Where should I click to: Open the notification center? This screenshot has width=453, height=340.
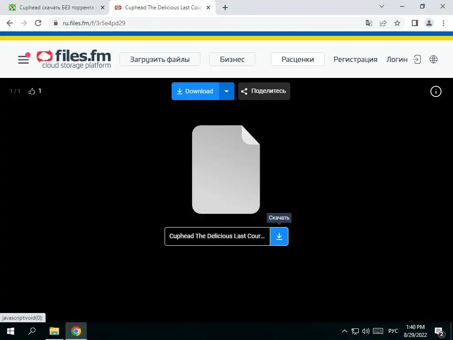pyautogui.click(x=439, y=332)
